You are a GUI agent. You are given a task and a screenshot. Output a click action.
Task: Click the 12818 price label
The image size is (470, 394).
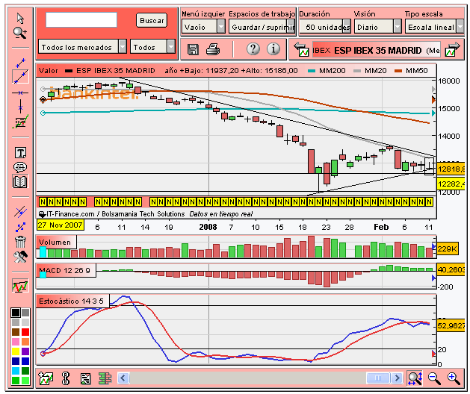pyautogui.click(x=451, y=169)
